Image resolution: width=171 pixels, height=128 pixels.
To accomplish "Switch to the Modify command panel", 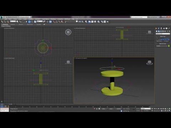I will 159,28.
